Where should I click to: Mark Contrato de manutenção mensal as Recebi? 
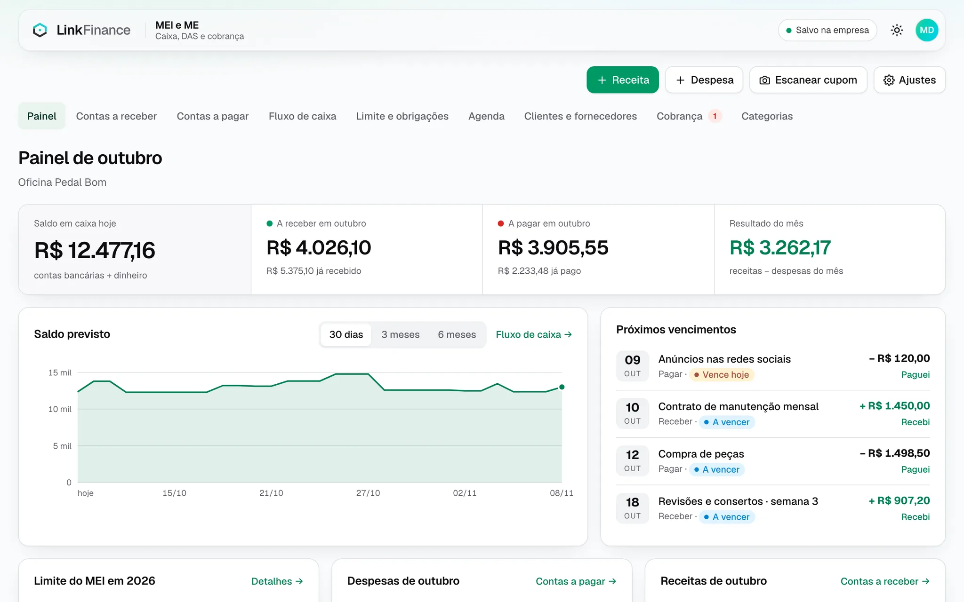(916, 422)
